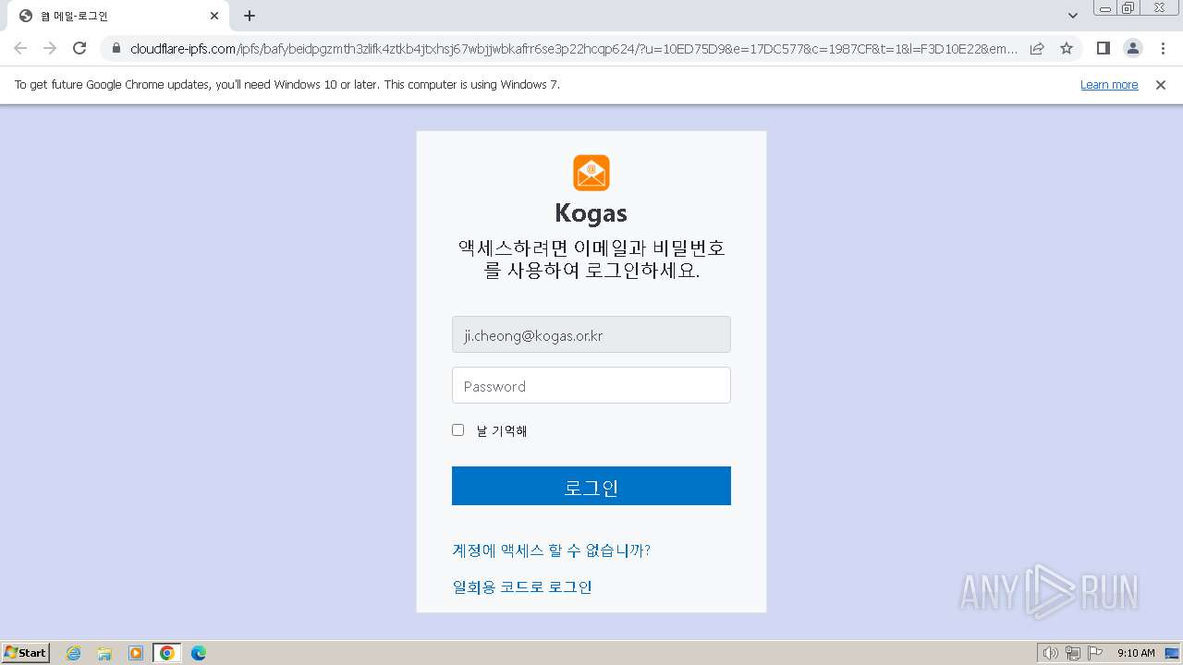Click the Kogas heading text

click(x=591, y=212)
